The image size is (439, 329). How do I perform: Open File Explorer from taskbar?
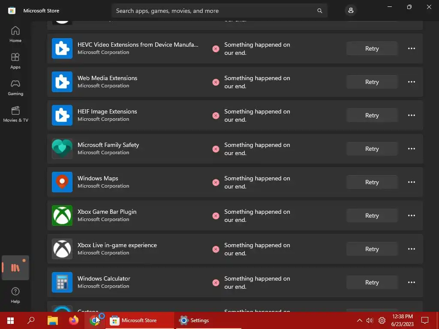(x=52, y=320)
